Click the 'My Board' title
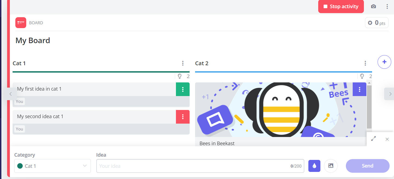Image resolution: width=394 pixels, height=179 pixels. (x=33, y=40)
